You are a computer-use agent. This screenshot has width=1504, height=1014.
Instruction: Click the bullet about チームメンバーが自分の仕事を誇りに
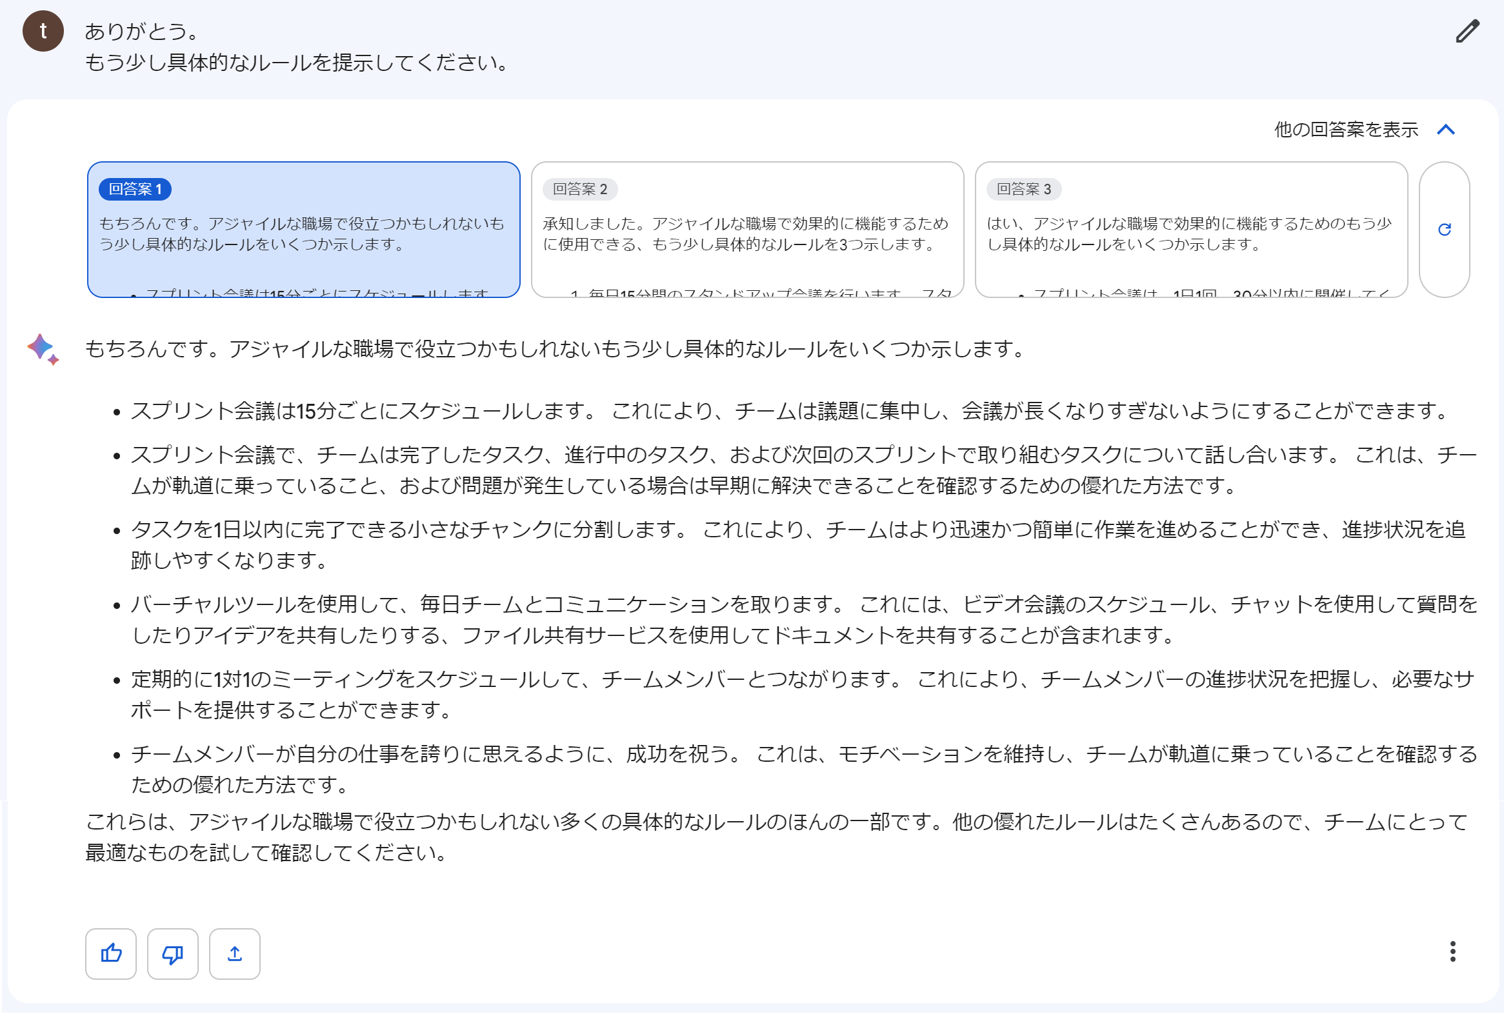pos(804,769)
